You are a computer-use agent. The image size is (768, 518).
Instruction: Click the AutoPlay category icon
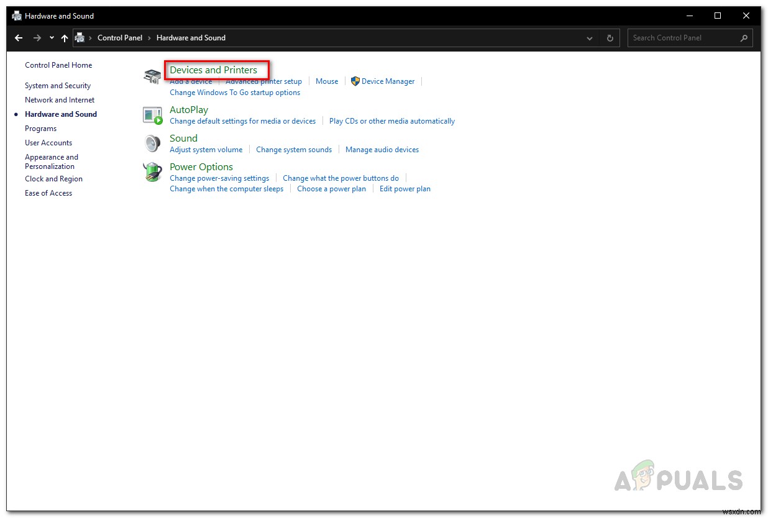152,115
